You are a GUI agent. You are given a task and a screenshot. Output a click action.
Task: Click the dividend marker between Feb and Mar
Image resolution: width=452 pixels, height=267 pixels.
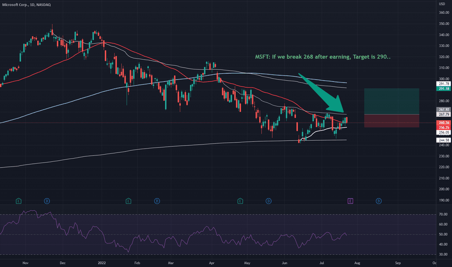[x=157, y=201]
